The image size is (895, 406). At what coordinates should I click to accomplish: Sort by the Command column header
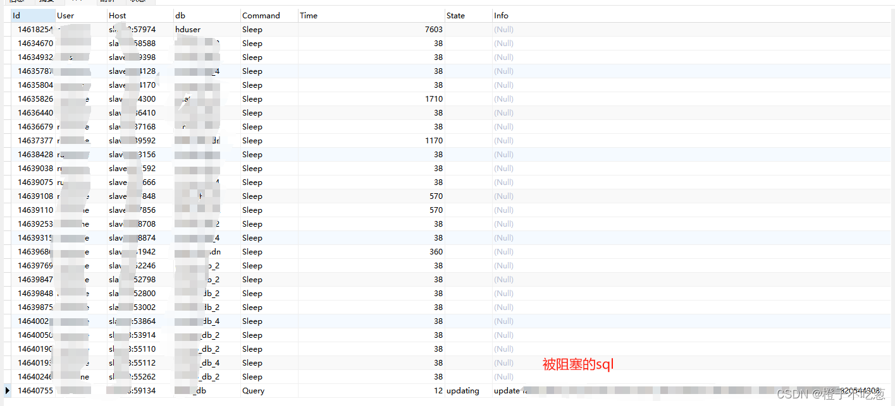coord(269,15)
